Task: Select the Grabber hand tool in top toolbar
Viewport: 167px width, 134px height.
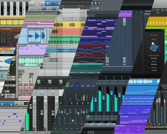Action: pyautogui.click(x=59, y=4)
